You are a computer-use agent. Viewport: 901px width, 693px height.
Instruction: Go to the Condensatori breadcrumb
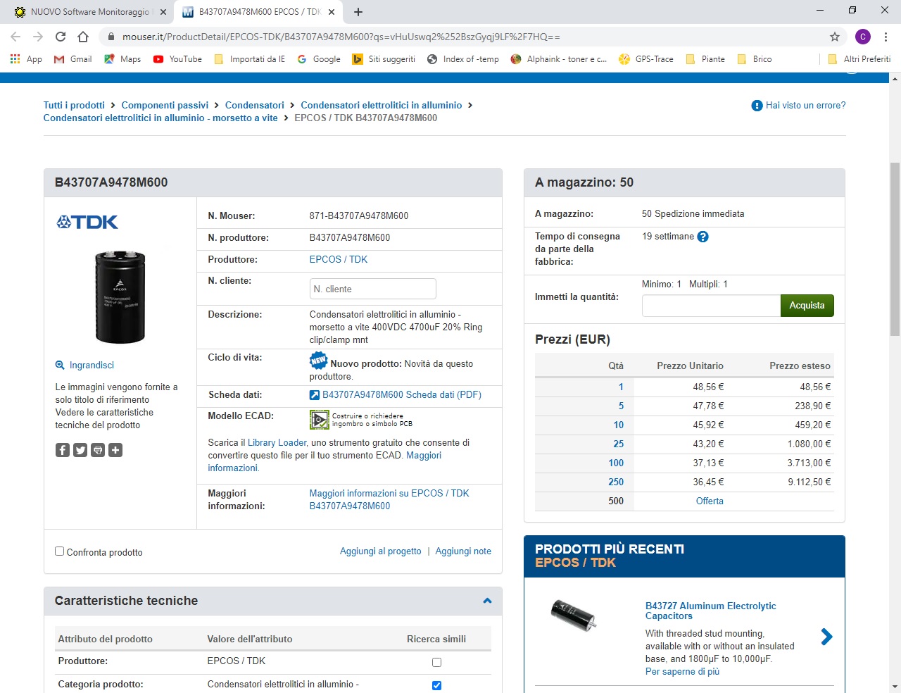(x=255, y=105)
